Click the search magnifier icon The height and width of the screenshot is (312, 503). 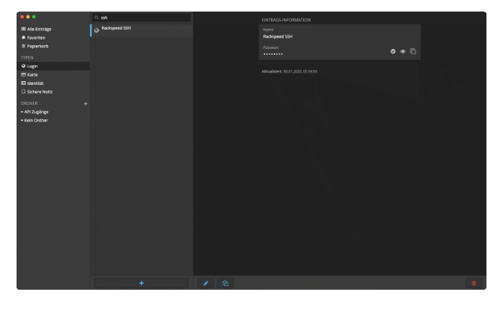pos(97,17)
